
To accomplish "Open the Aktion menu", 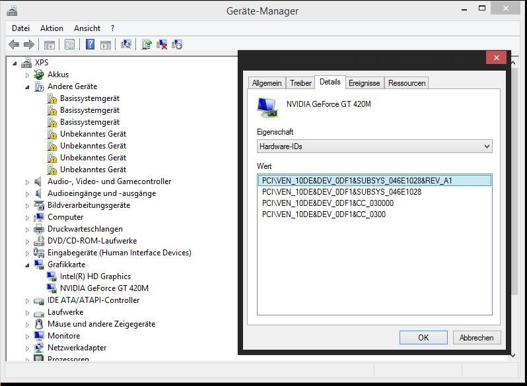I will click(52, 28).
